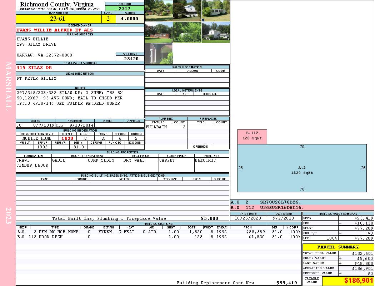Click the record number 2317 field
375x286 pixels.
coord(125,8)
